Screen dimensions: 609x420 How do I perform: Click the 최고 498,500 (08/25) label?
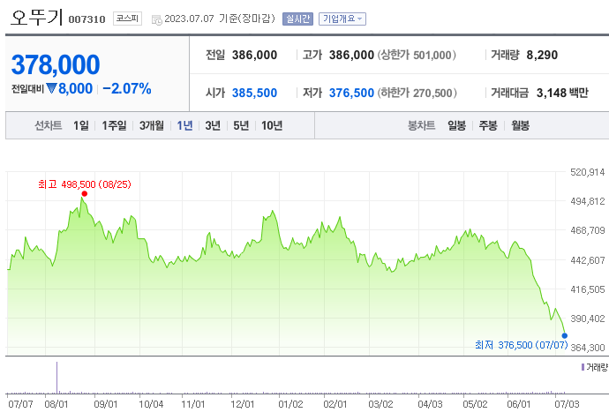(x=85, y=184)
